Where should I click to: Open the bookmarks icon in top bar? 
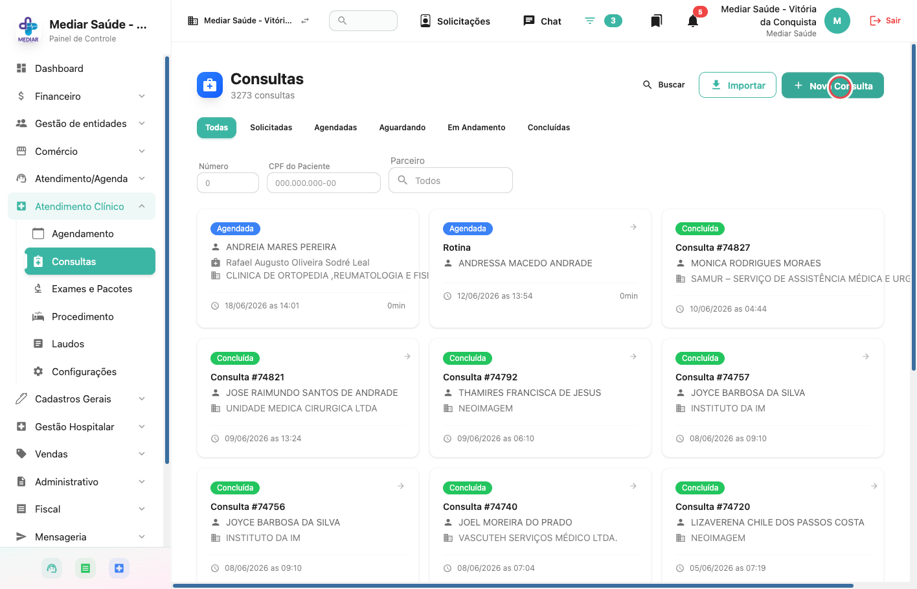656,21
